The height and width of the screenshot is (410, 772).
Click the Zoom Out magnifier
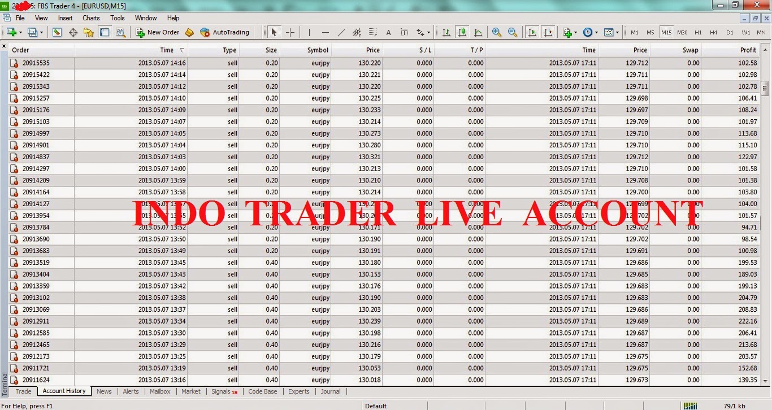[x=513, y=32]
